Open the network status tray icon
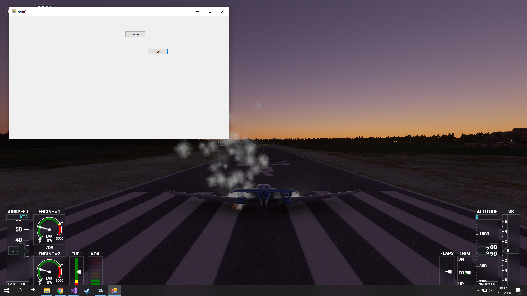 click(484, 291)
